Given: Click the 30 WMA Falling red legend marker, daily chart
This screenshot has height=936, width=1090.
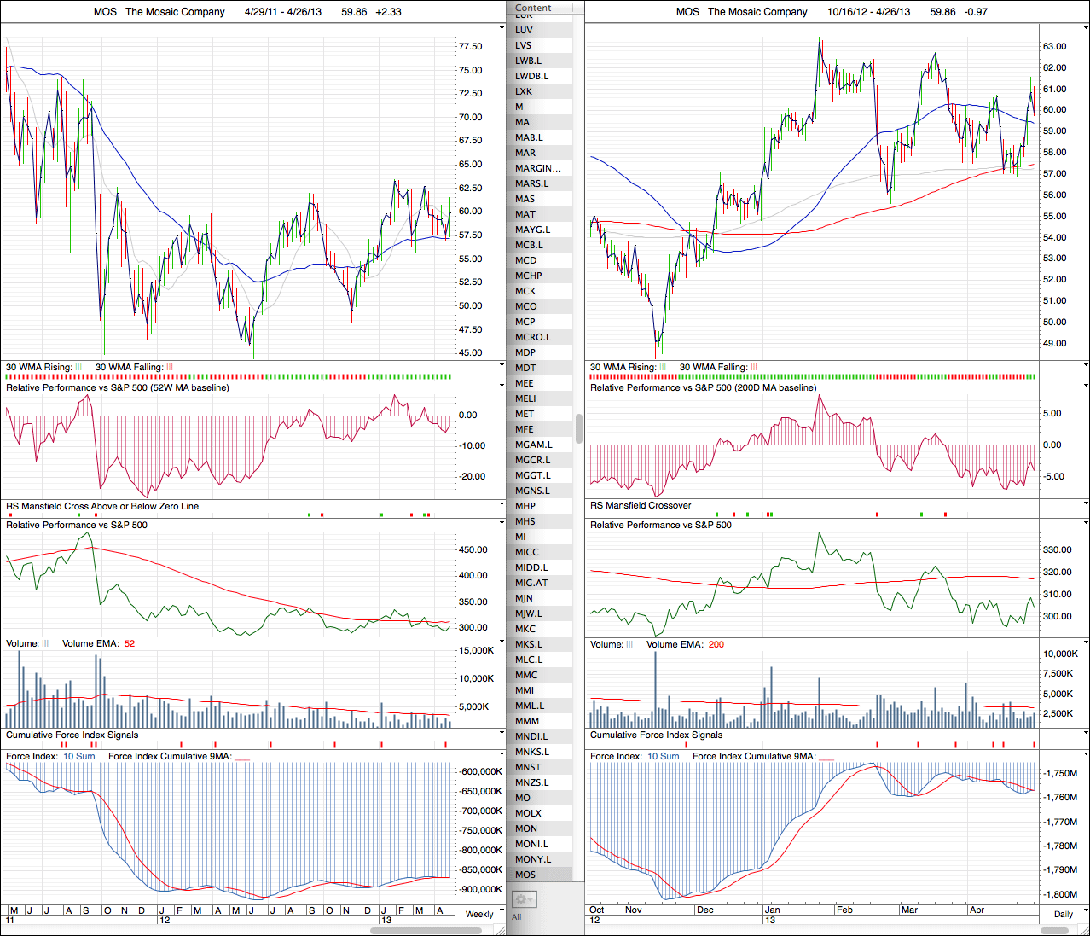Looking at the screenshot, I should (754, 368).
